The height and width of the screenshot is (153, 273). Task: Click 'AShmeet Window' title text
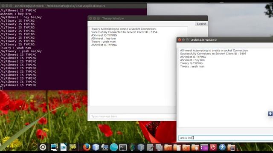click(204, 40)
